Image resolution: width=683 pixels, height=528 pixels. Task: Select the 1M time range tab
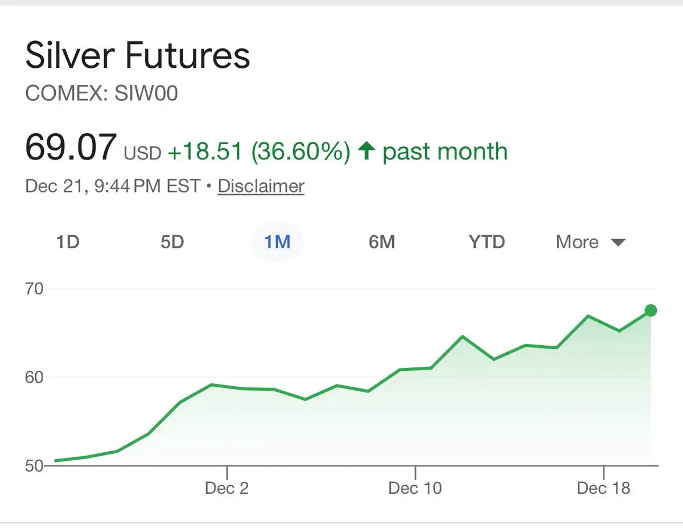(x=277, y=242)
